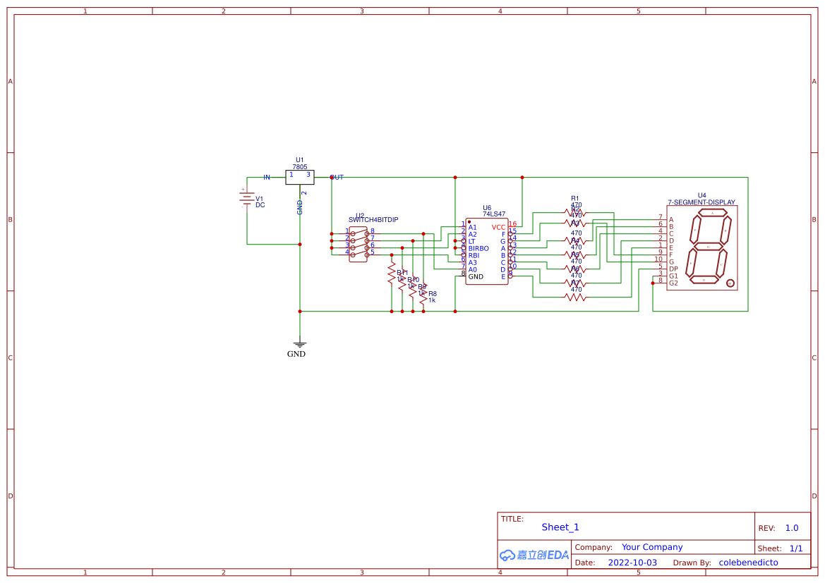The width and height of the screenshot is (825, 583).
Task: Click the 嘉立创EDA logo in the title block
Action: pos(533,555)
